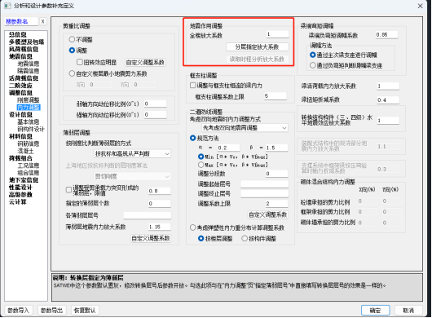Click 自定义调整系数 button in 薄弱层调整

click(x=151, y=238)
